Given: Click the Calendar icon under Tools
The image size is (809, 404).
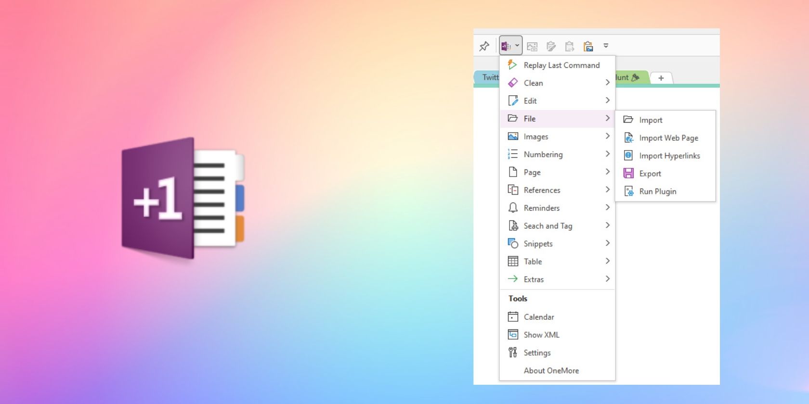Looking at the screenshot, I should (x=513, y=316).
